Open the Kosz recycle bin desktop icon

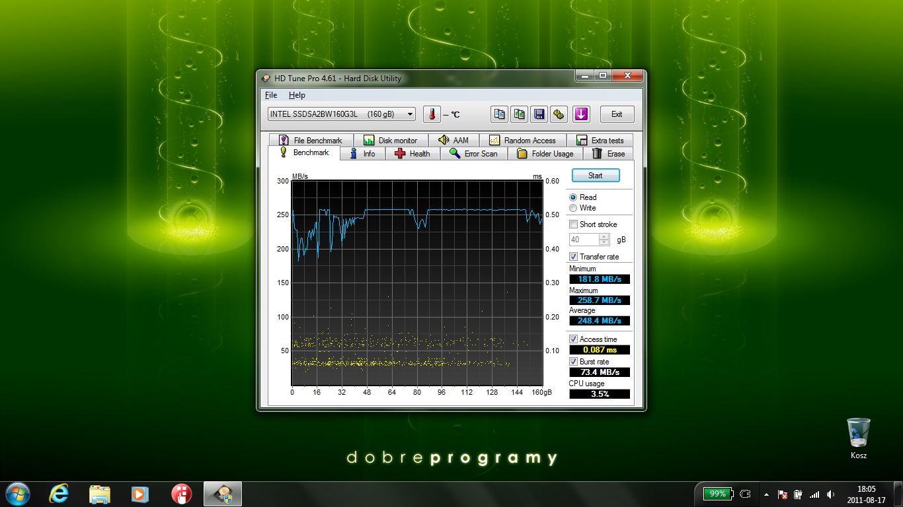click(x=859, y=438)
